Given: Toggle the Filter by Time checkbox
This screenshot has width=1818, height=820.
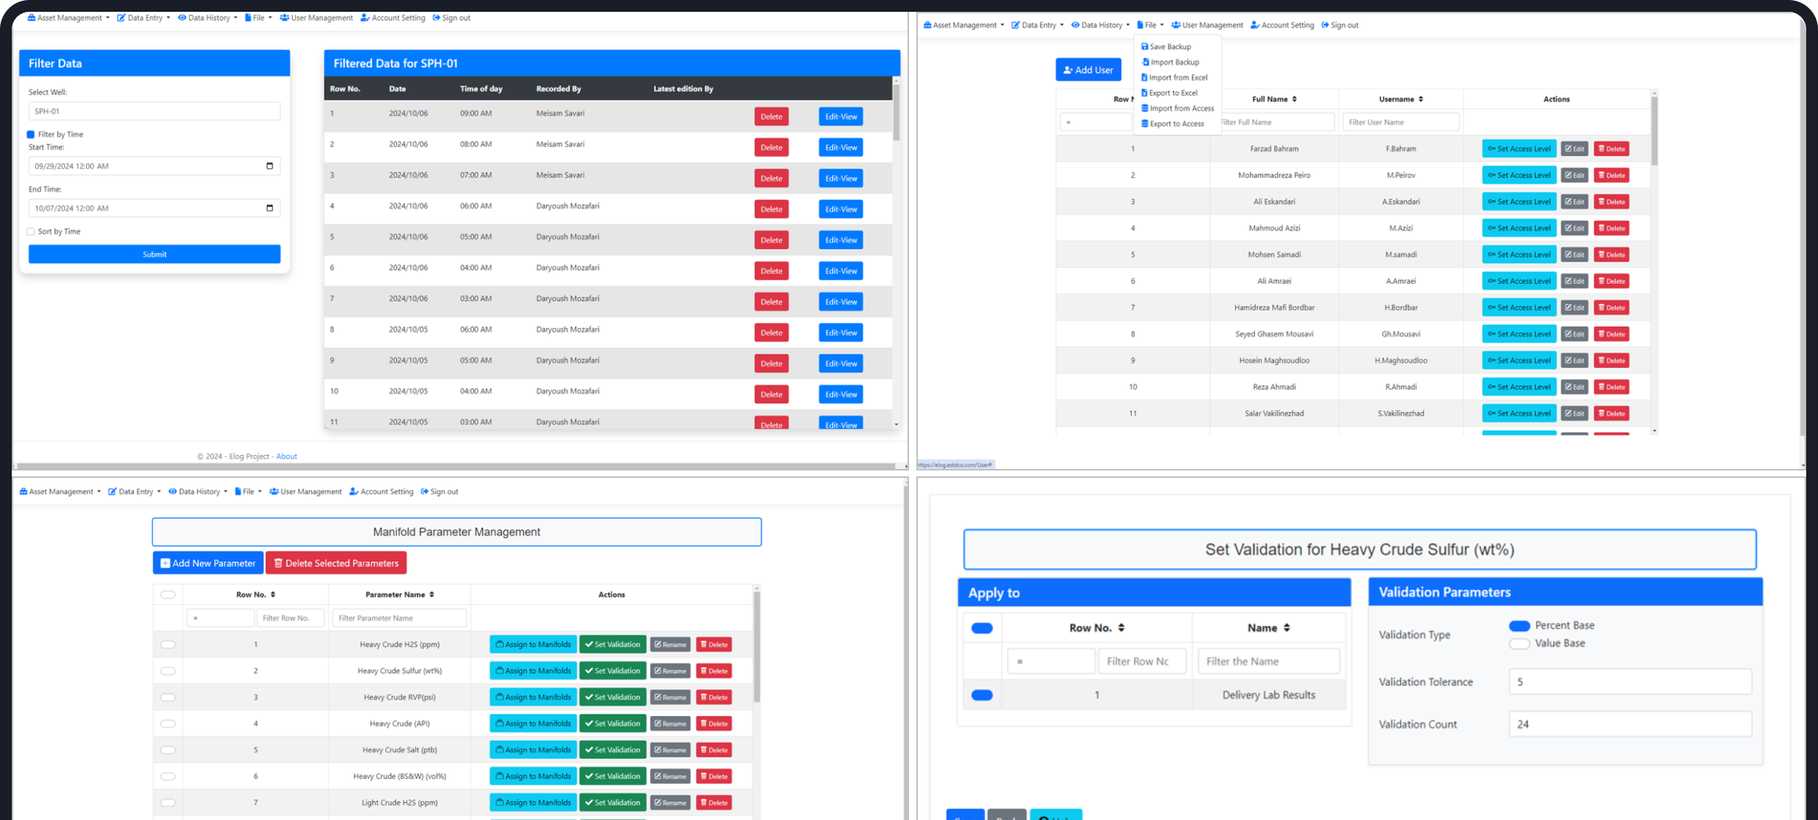Looking at the screenshot, I should tap(31, 134).
